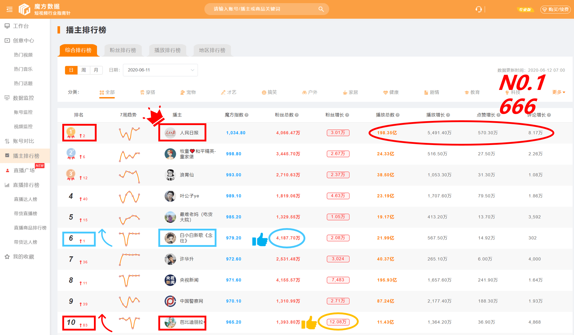Viewport: 574px width, 335px height.
Task: Go to 带货达人榜
Action: point(26,242)
